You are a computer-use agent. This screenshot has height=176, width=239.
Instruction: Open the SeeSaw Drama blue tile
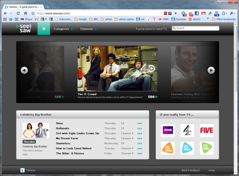click(187, 148)
